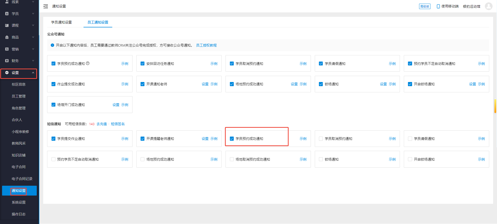This screenshot has width=497, height=224.
Task: Uncheck 公众号 学员取消预约通知 checkbox
Action: (232, 64)
